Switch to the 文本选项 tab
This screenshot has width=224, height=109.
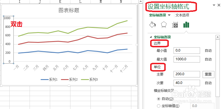point(182,15)
